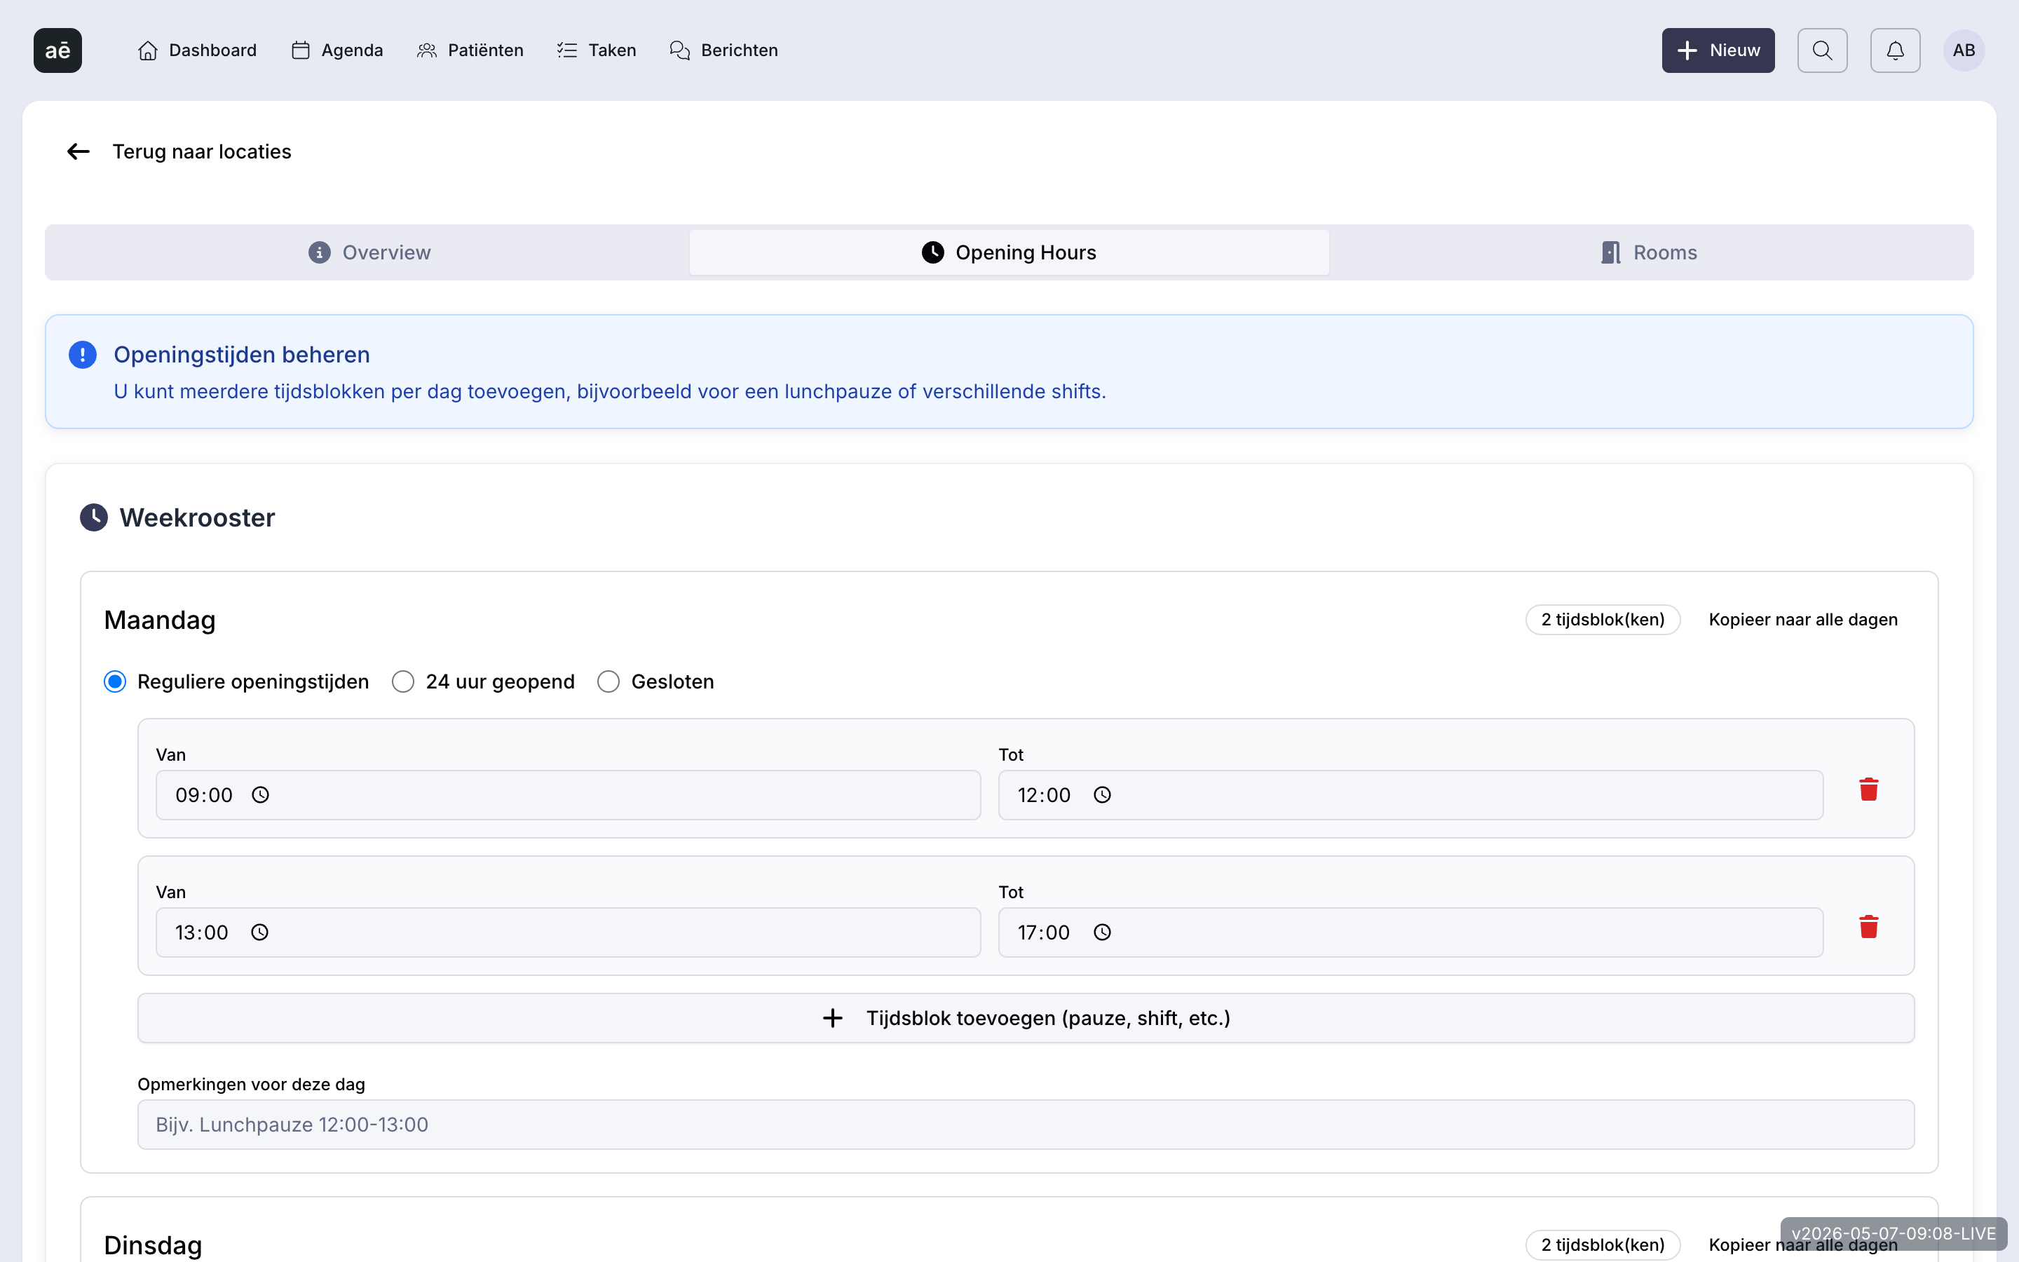Open time picker for 13:00 start
The image size is (2019, 1262).
tap(259, 932)
